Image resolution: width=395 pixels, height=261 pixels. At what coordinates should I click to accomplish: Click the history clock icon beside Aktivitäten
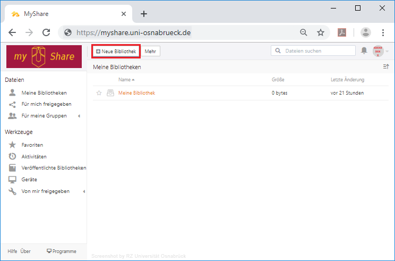12,156
